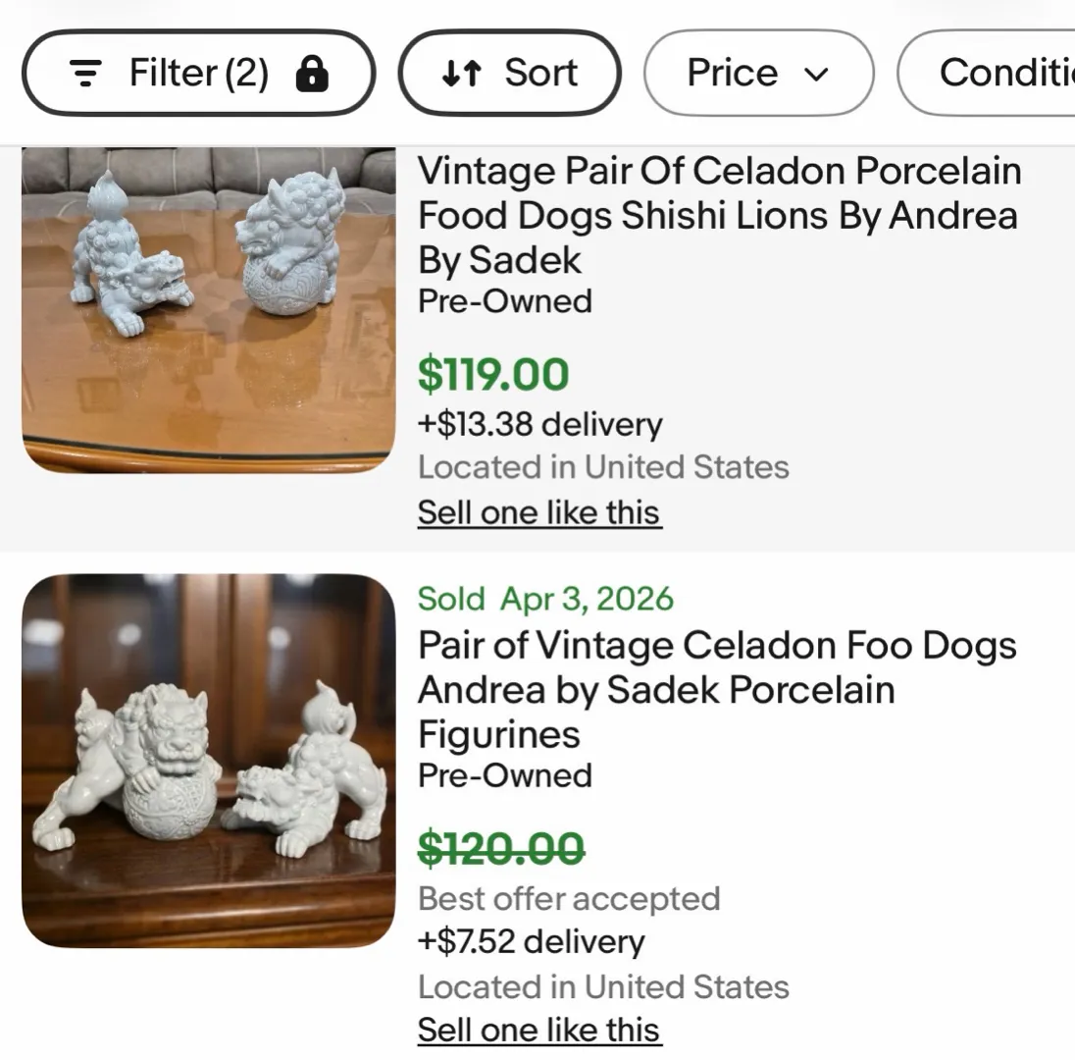Open the blue celadon Shishi lions photo
The width and height of the screenshot is (1075, 1060).
click(208, 309)
